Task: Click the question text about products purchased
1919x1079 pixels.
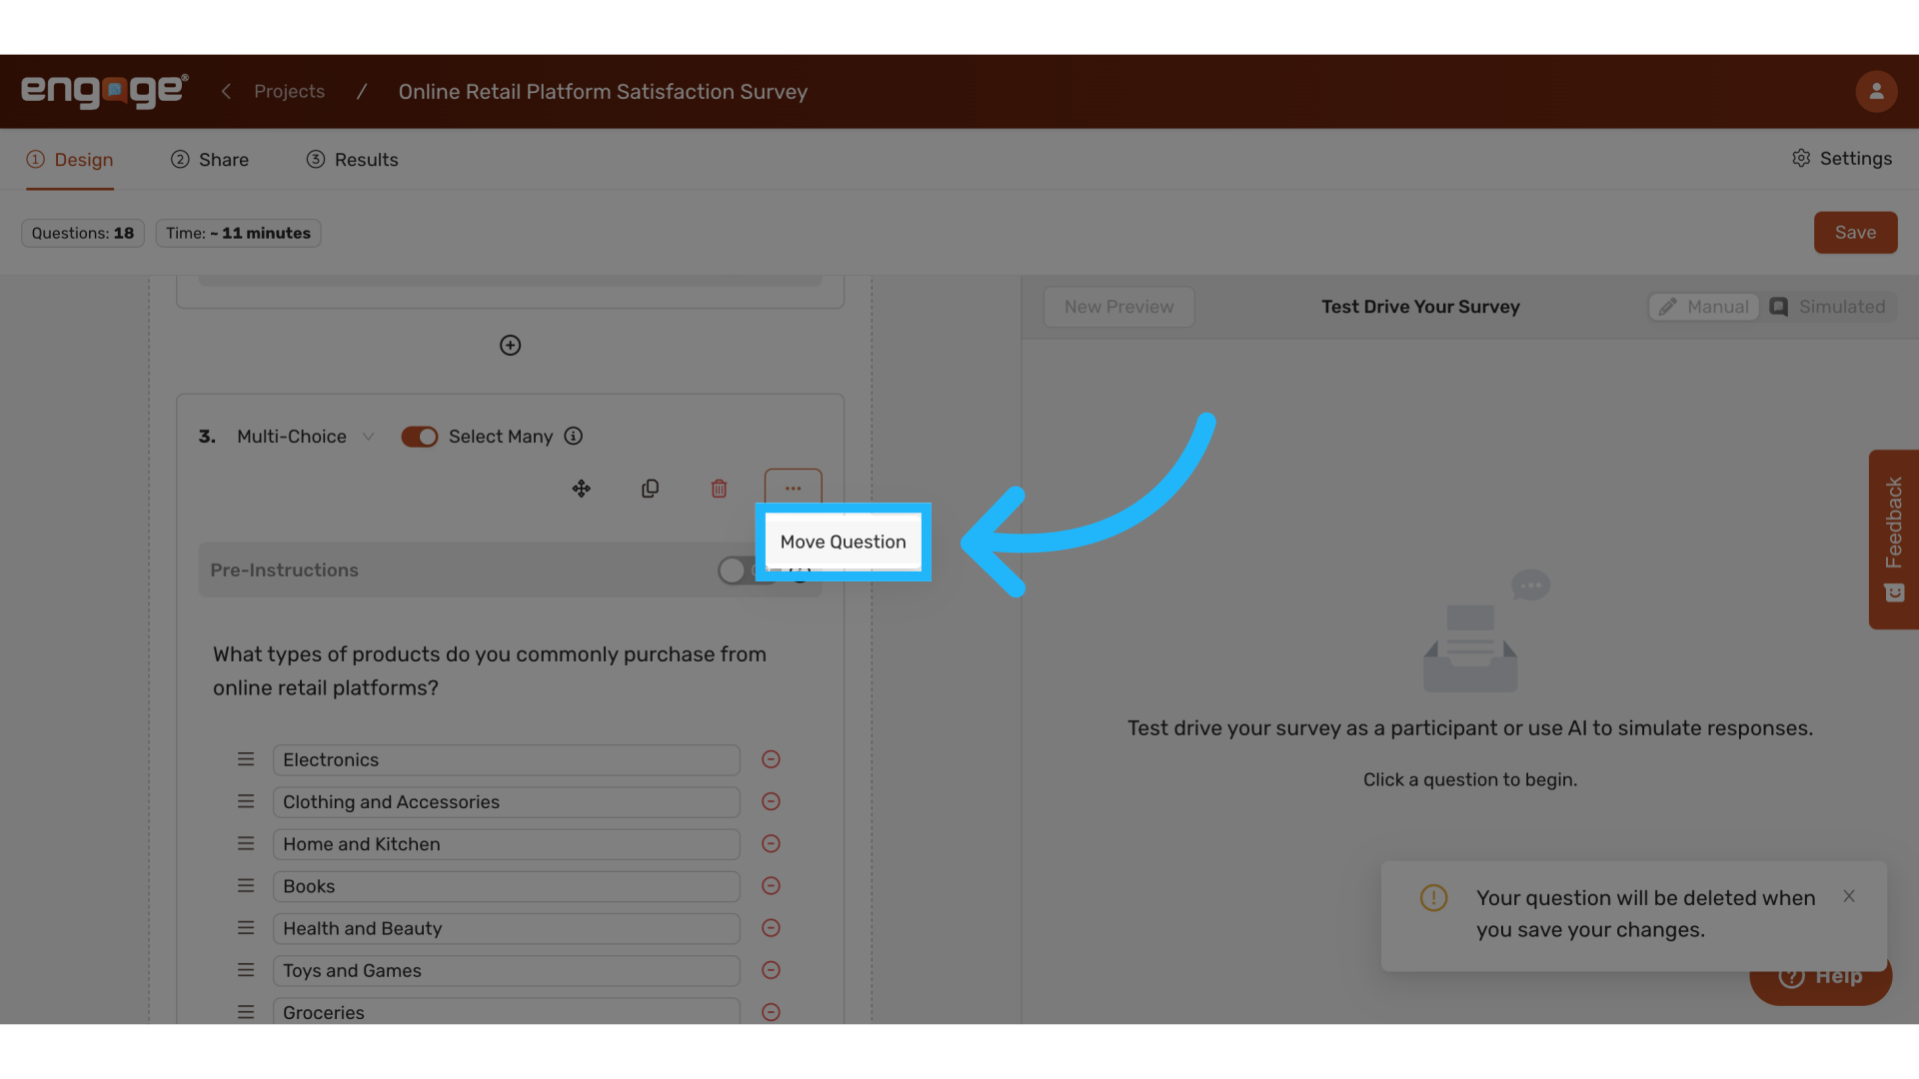Action: click(x=490, y=671)
